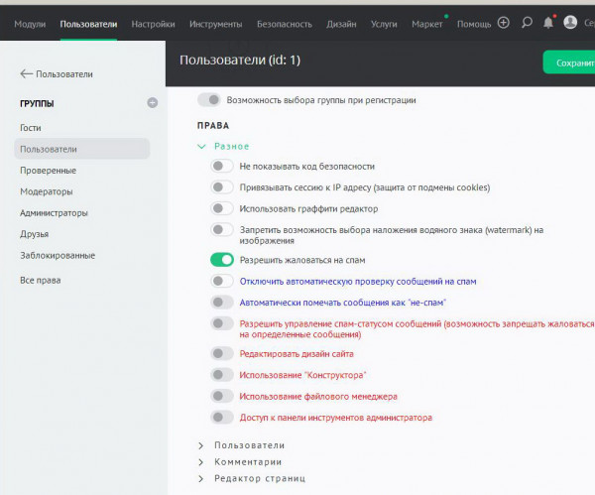Click the plus circle icon in top bar
Viewport: 595px width, 495px height.
[x=504, y=23]
